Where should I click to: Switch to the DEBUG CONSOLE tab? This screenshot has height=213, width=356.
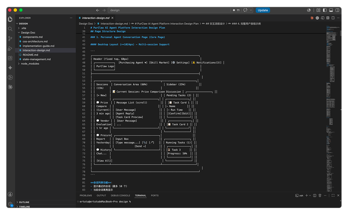tap(120, 196)
